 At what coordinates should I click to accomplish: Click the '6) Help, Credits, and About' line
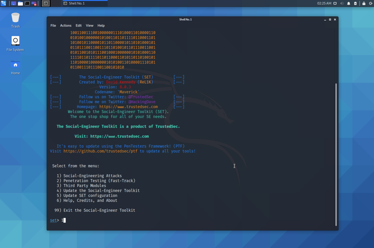click(x=87, y=201)
